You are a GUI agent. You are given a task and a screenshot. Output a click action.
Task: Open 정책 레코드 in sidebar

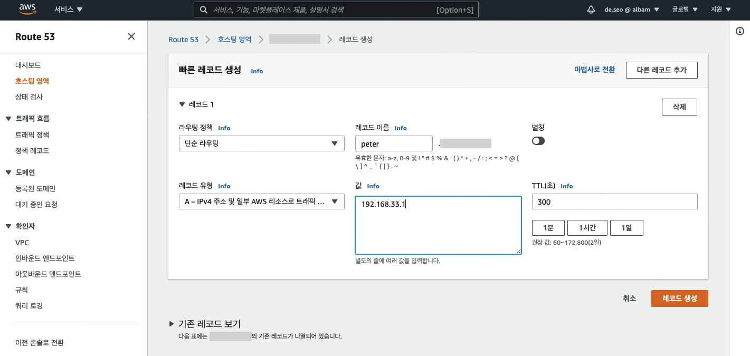pos(32,151)
